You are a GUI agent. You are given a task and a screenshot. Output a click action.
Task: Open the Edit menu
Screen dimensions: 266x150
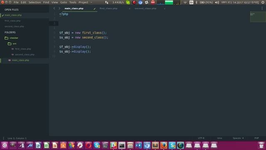[x=23, y=2]
